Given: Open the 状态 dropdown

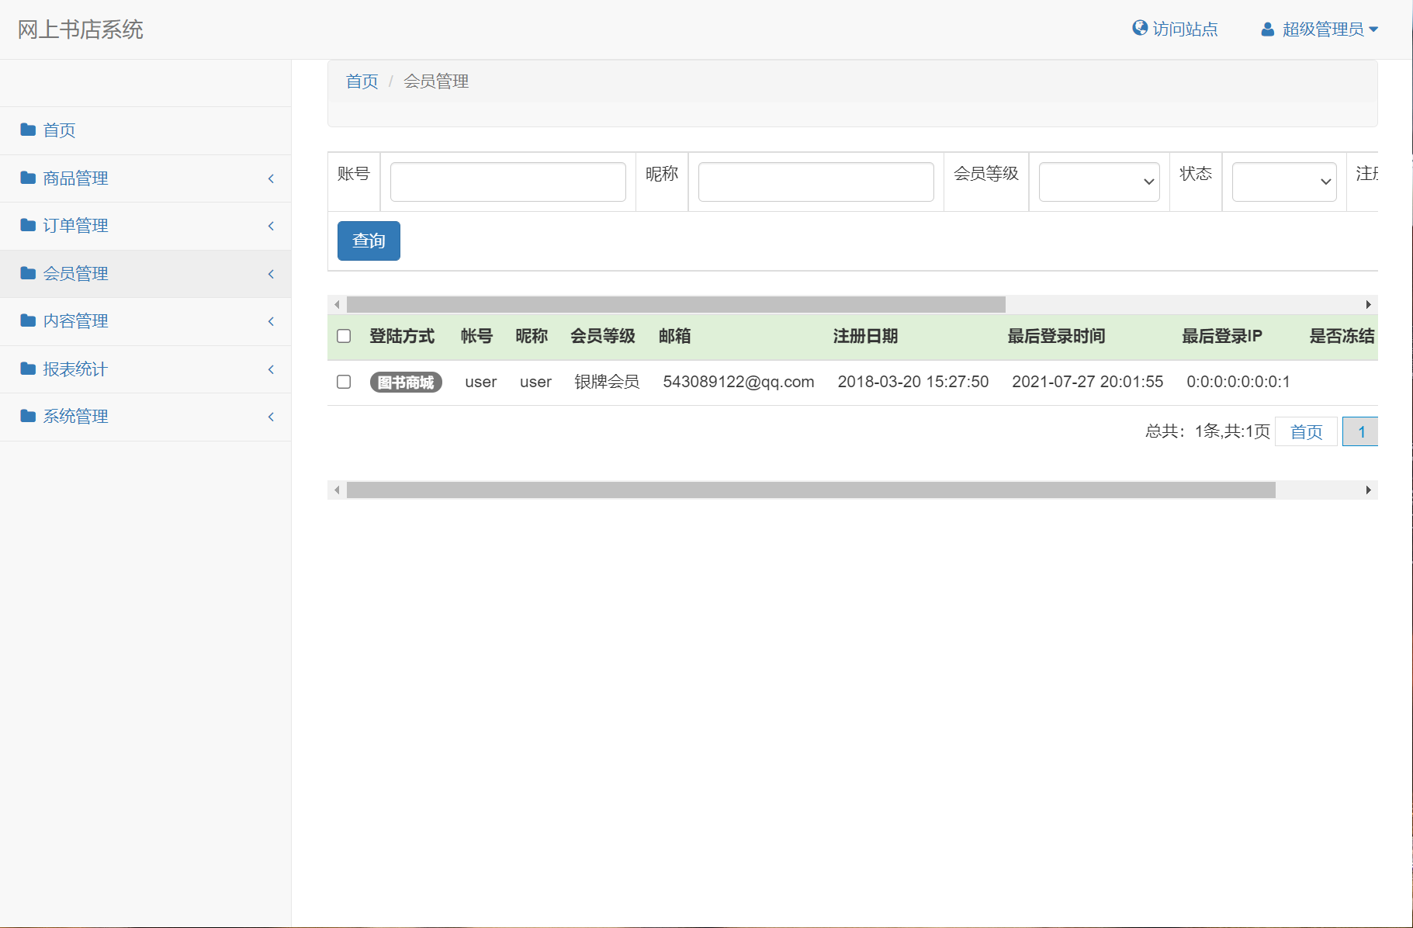Looking at the screenshot, I should [x=1283, y=182].
